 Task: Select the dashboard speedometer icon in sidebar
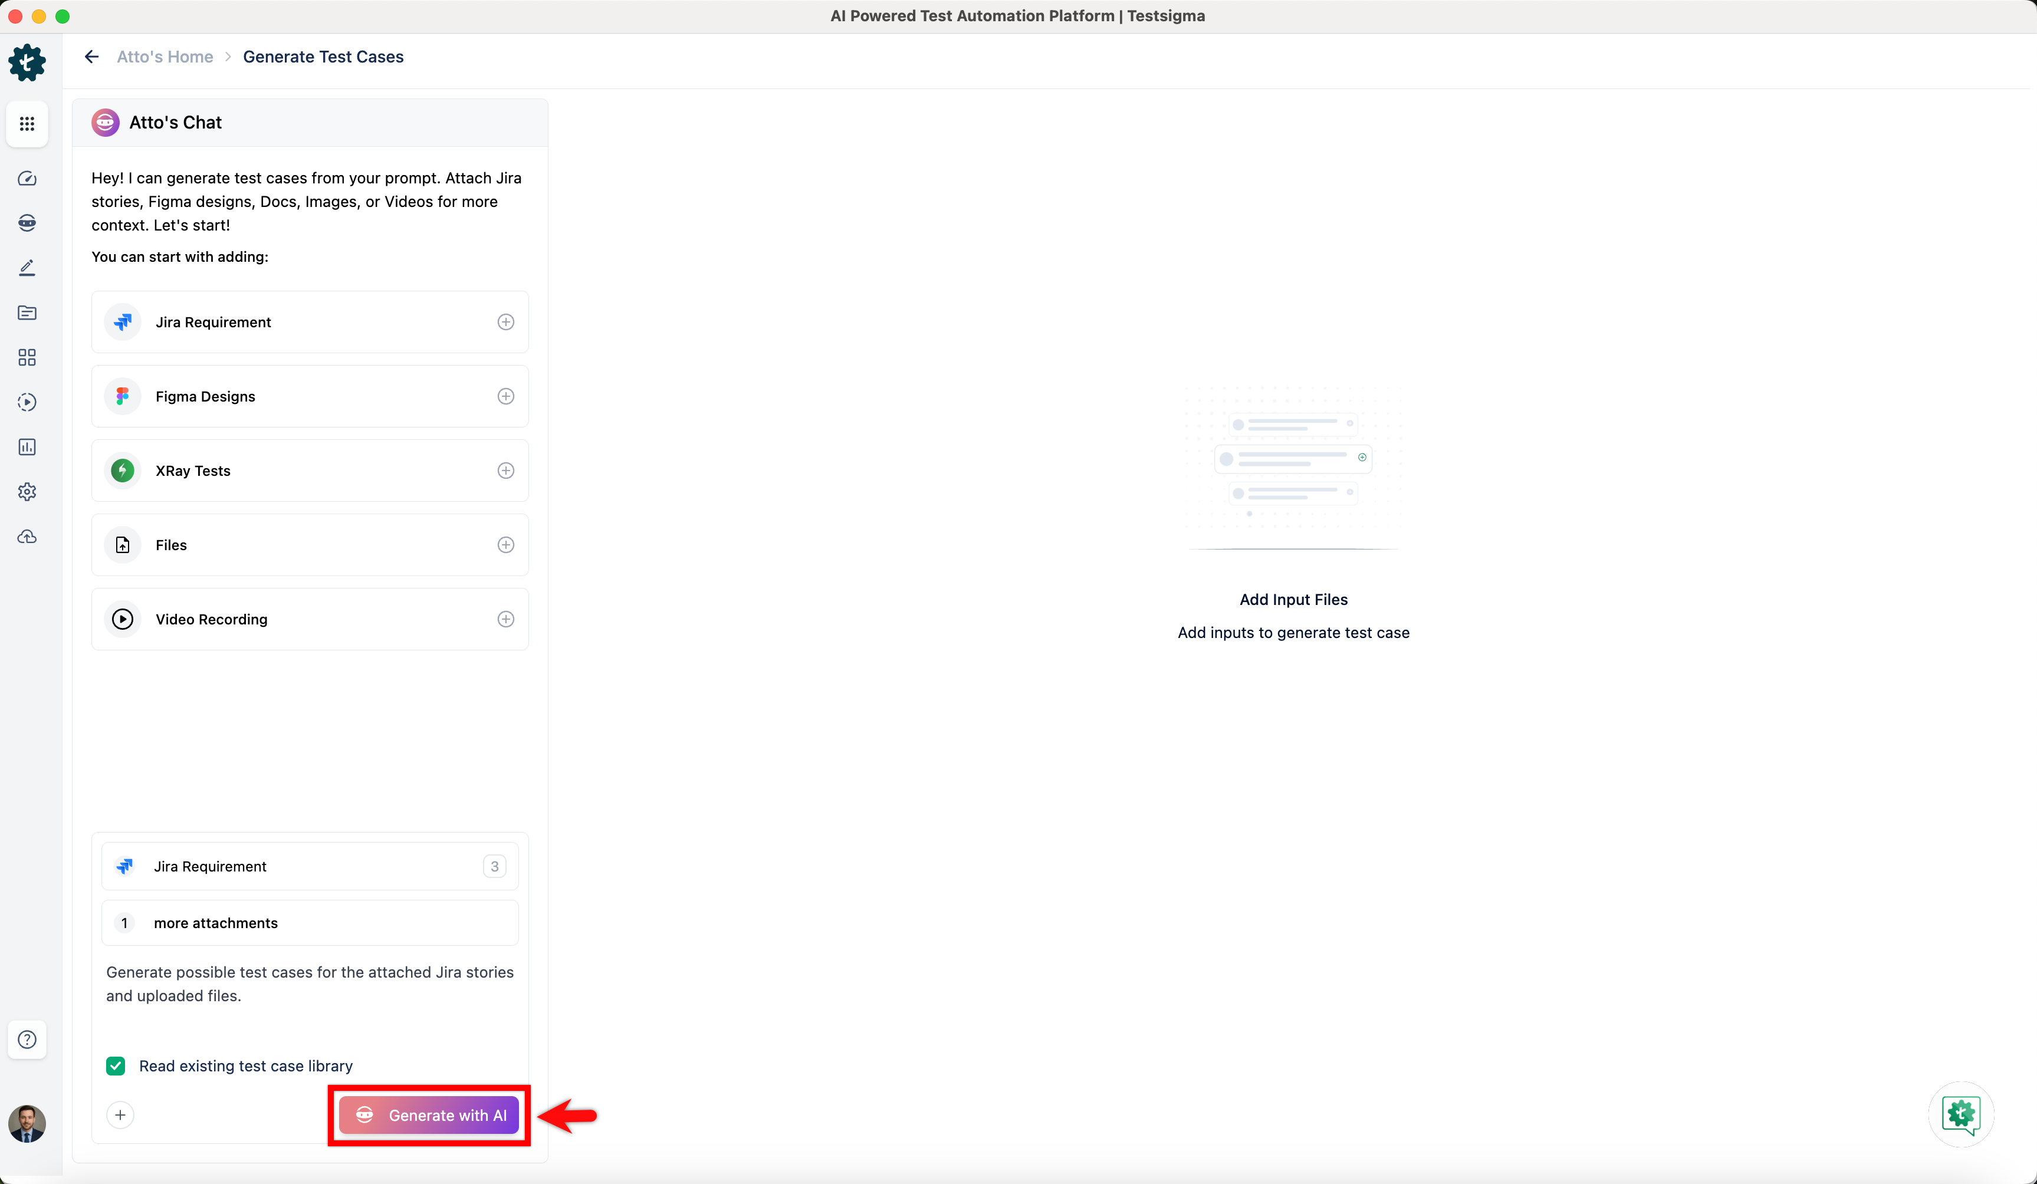point(27,179)
